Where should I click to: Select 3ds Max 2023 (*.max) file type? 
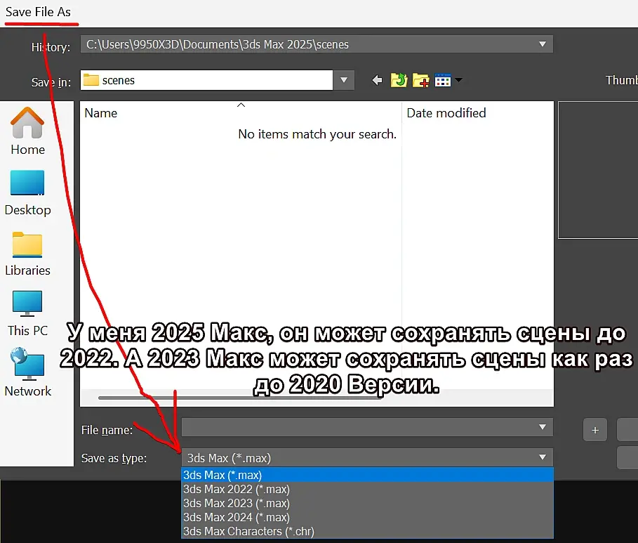(x=367, y=503)
